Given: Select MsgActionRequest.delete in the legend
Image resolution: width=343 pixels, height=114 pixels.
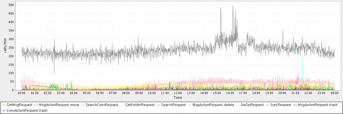Looking at the screenshot, I should (x=213, y=105).
